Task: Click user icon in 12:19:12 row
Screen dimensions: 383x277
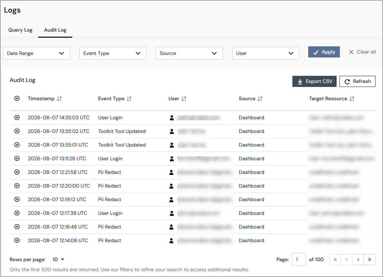Action: point(171,200)
